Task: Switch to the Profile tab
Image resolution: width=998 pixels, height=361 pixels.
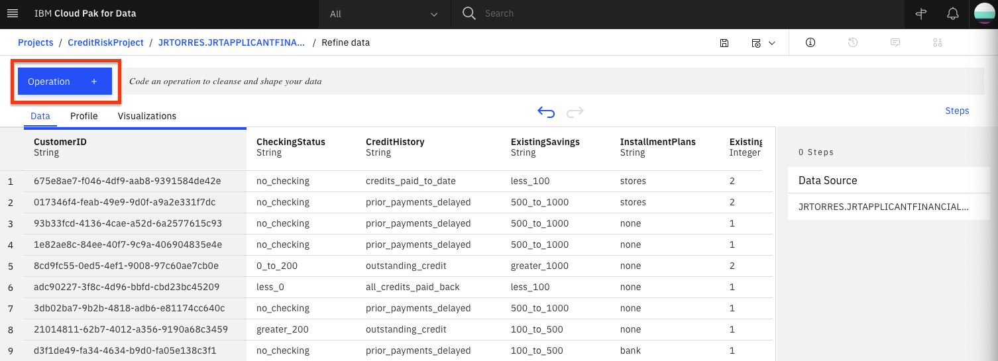Action: pyautogui.click(x=84, y=116)
